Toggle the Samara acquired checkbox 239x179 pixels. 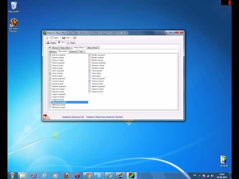[x=90, y=63]
